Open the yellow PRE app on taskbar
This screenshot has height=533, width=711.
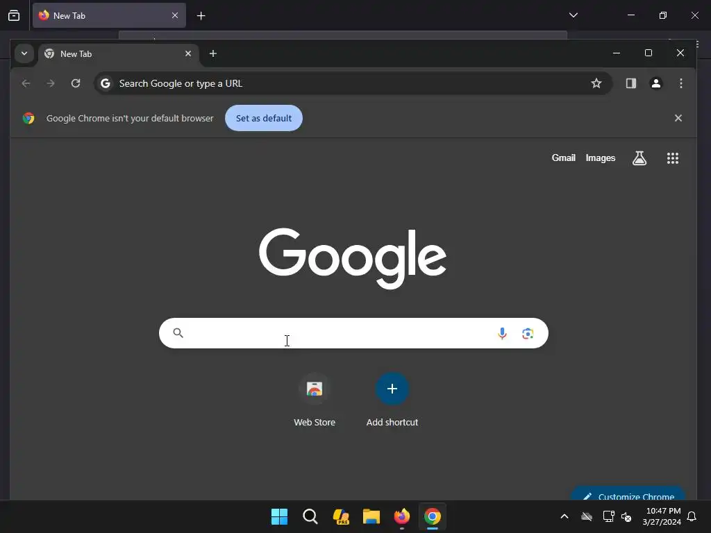pyautogui.click(x=341, y=516)
